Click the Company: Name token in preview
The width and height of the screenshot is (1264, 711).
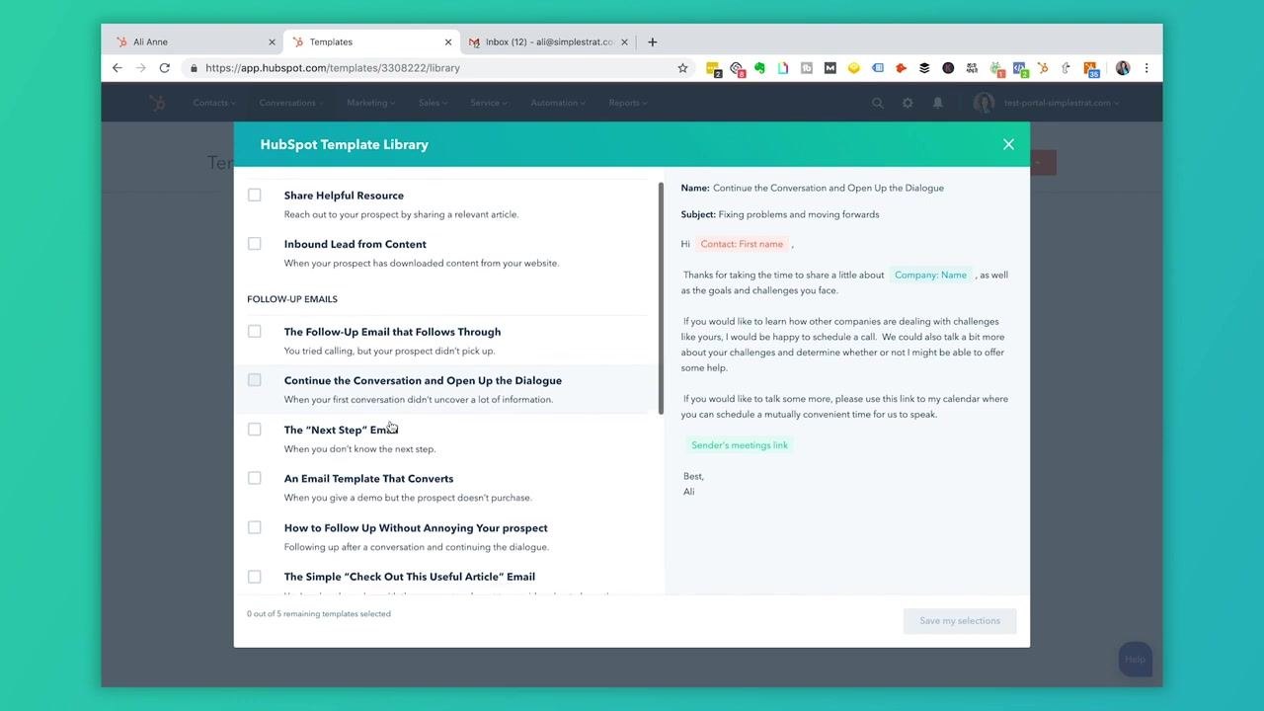point(930,276)
